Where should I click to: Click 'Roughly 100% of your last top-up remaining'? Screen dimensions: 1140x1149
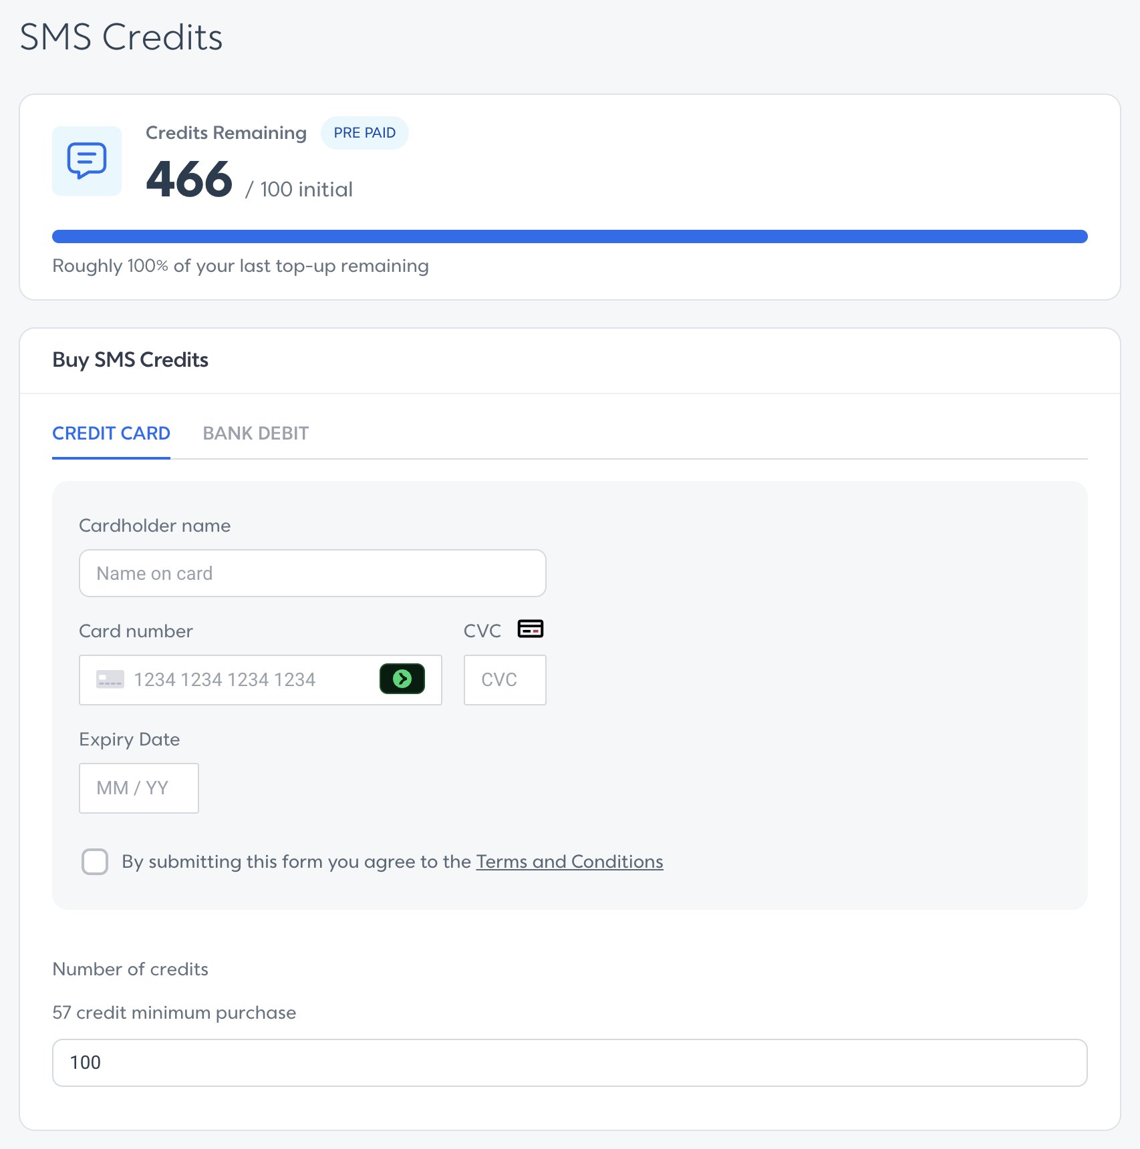point(241,266)
